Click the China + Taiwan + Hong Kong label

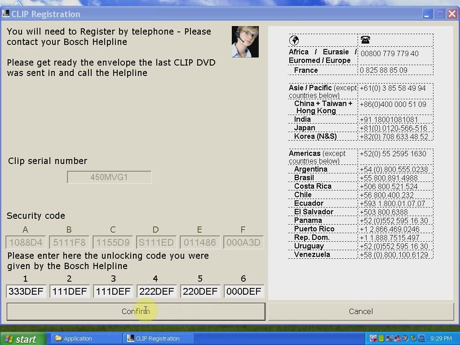coord(323,107)
